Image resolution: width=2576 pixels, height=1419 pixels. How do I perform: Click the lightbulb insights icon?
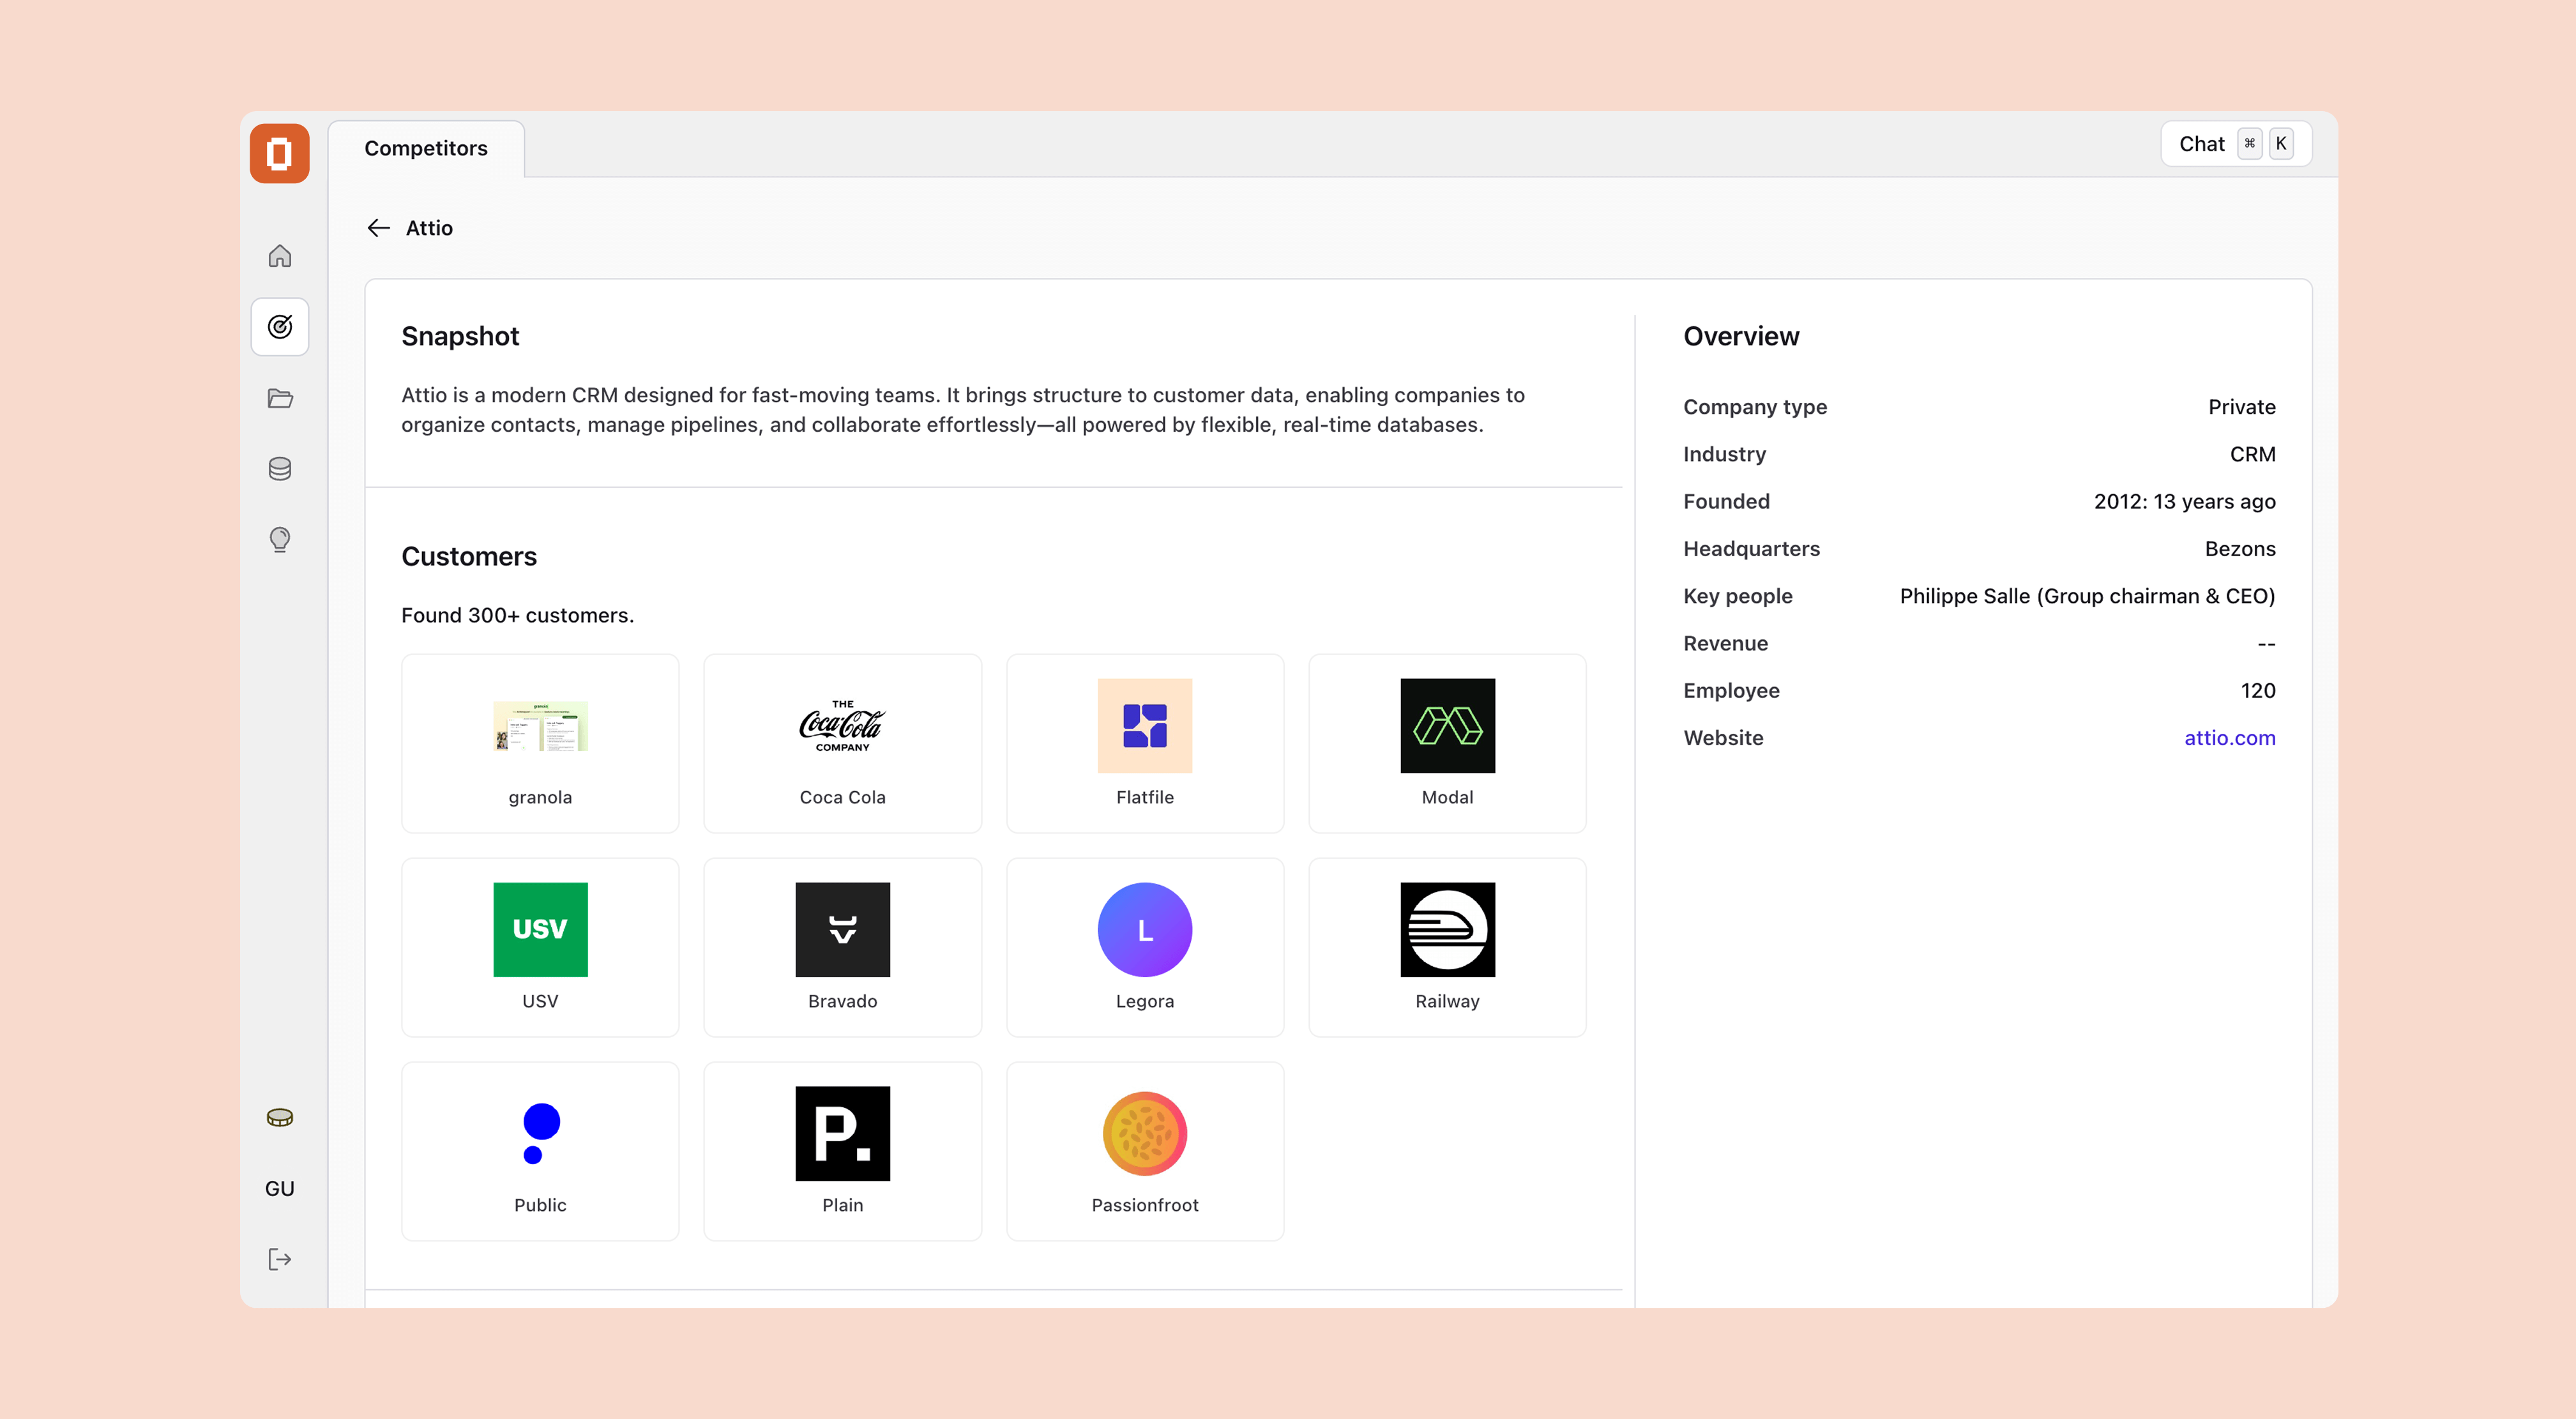pyautogui.click(x=279, y=540)
